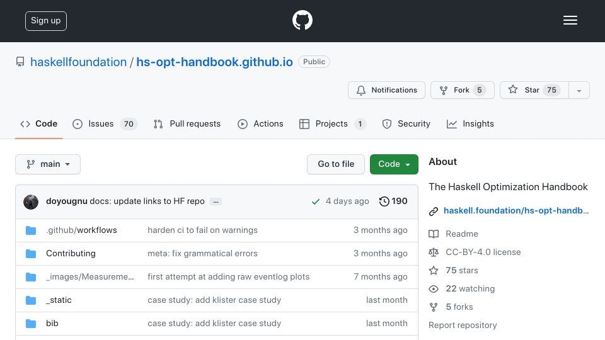Open the main branch selector dropdown
Viewport: 605px width, 340px height.
click(48, 164)
